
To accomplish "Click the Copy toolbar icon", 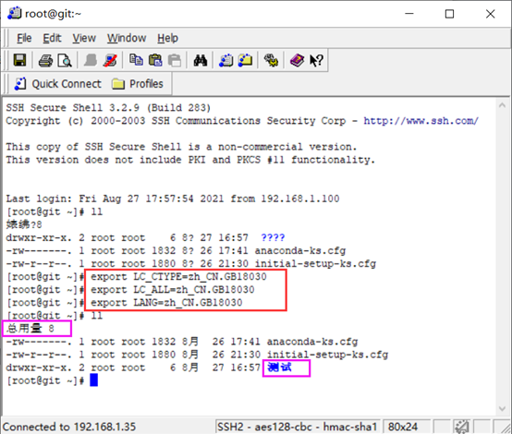I will 136,60.
